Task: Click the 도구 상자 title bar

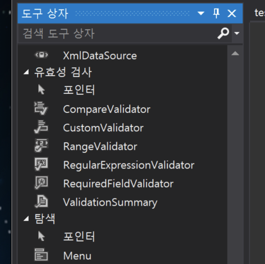Action: pyautogui.click(x=130, y=13)
